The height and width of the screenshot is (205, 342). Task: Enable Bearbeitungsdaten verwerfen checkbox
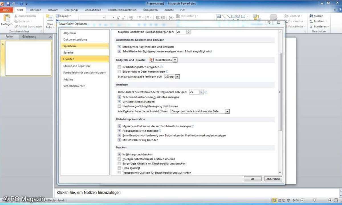(x=119, y=67)
